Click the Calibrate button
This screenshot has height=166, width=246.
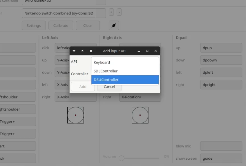(x=61, y=25)
